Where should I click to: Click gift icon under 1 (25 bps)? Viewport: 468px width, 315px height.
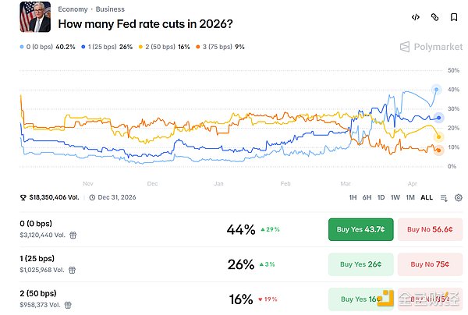click(73, 269)
